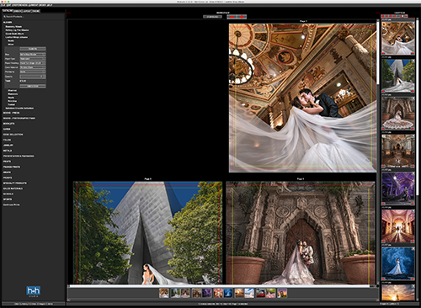Click the last thumbnail in the bottom filmstrip
Screen dimensions: 421x308
[282, 293]
